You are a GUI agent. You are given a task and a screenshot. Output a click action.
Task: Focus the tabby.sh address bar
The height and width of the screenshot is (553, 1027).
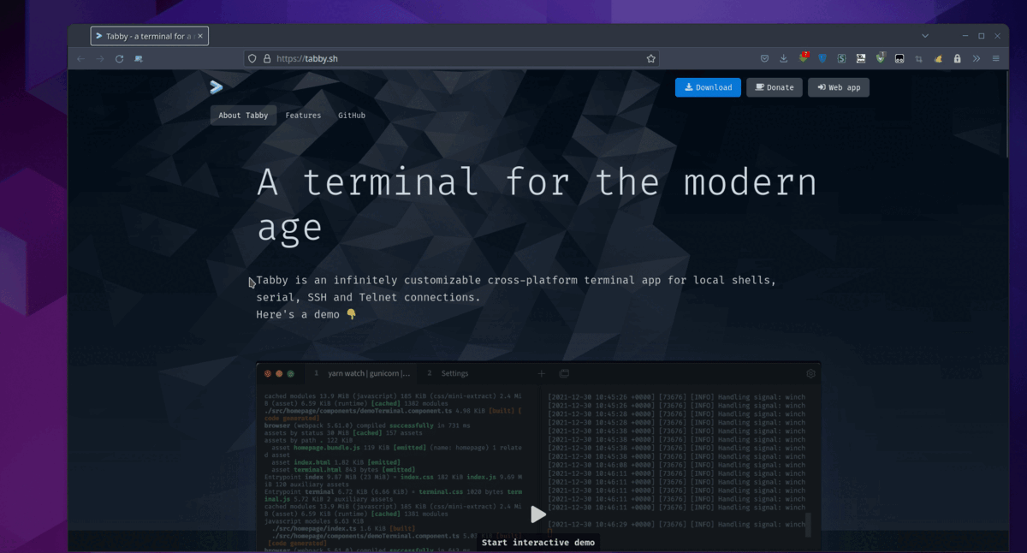coord(452,58)
